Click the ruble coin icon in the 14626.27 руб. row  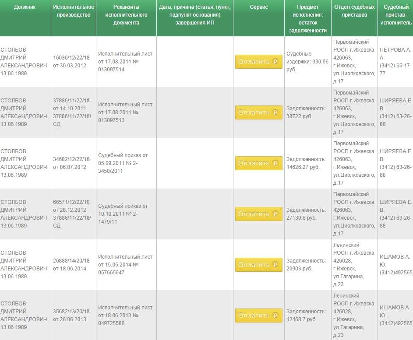tap(275, 163)
